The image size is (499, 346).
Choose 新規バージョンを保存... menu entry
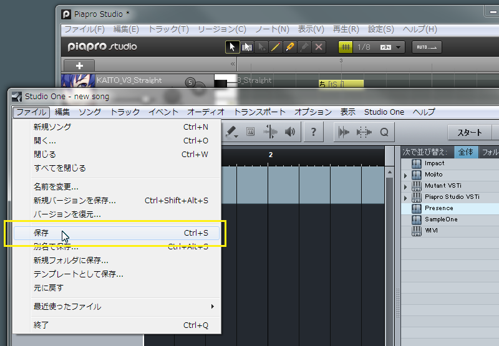[117, 200]
